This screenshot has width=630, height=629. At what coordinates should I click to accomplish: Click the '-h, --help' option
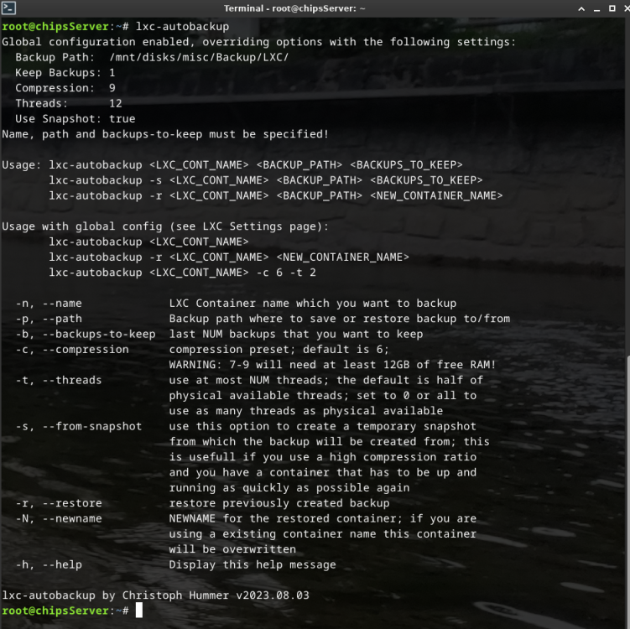click(x=49, y=564)
